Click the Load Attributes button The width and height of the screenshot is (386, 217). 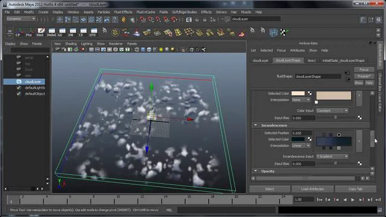coord(312,189)
